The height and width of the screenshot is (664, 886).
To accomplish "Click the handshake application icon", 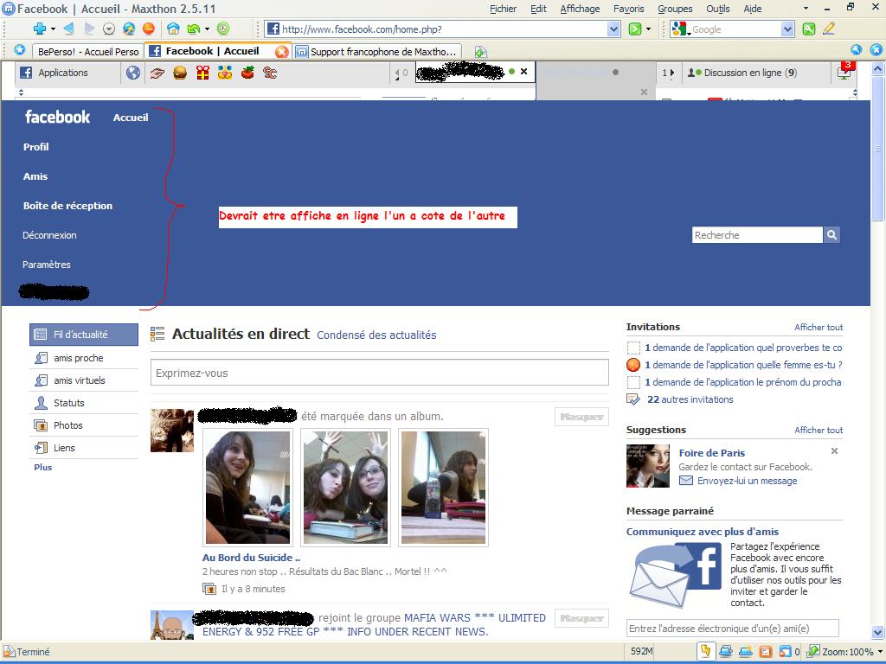I will [157, 73].
